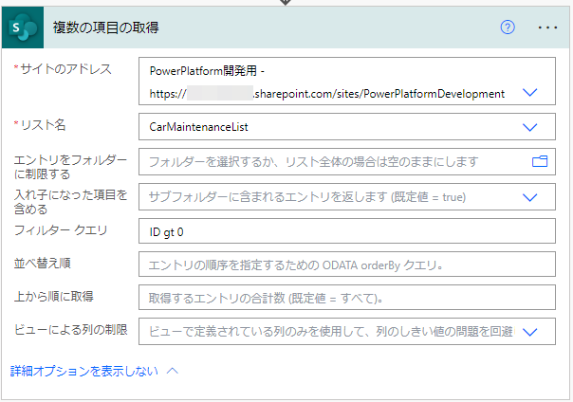Click the フィルター クエリ label
Viewport: 573px width, 402px height.
pyautogui.click(x=61, y=230)
